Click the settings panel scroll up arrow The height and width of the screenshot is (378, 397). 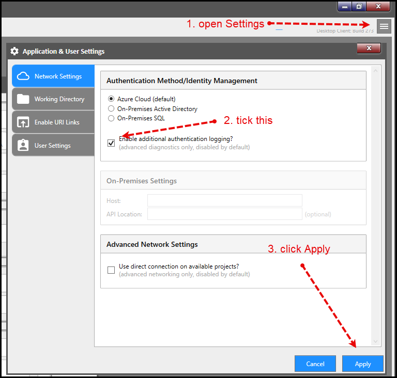(x=375, y=71)
